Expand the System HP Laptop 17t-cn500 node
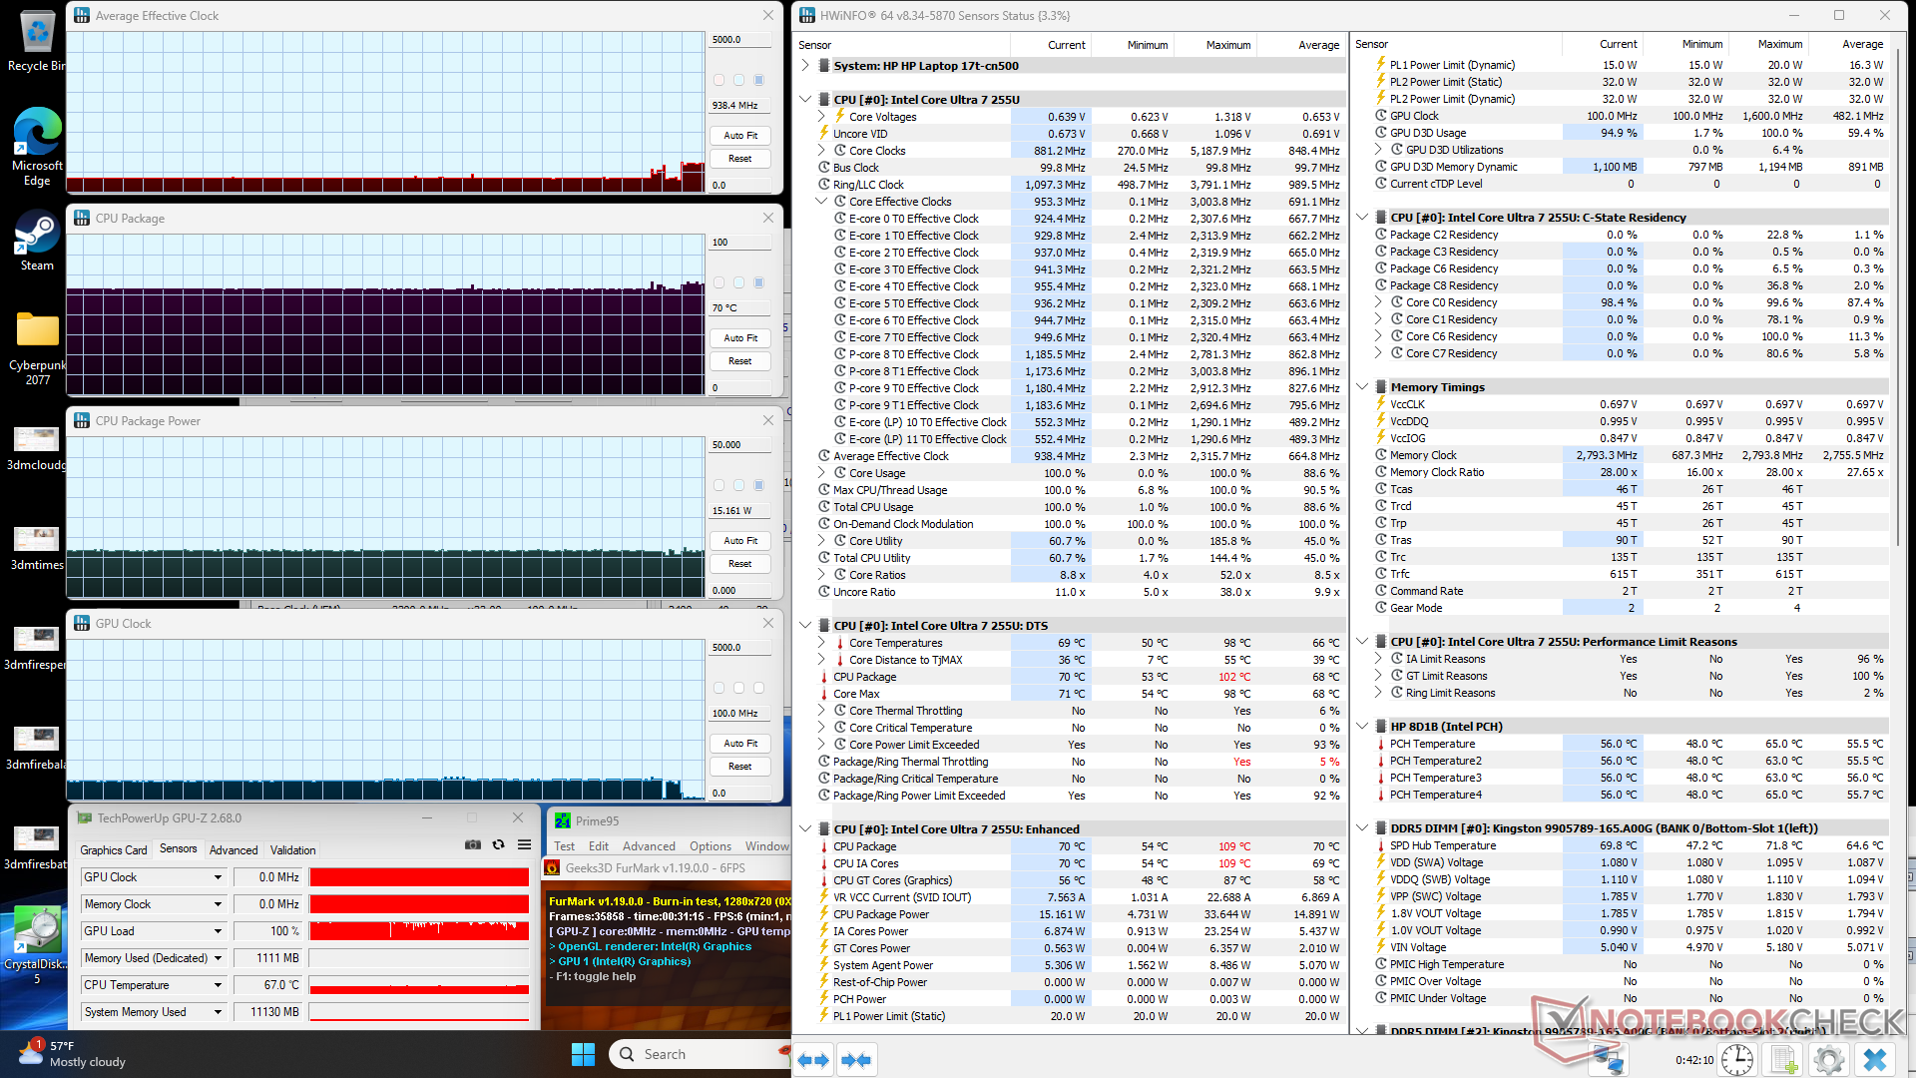This screenshot has width=1916, height=1078. tap(805, 66)
